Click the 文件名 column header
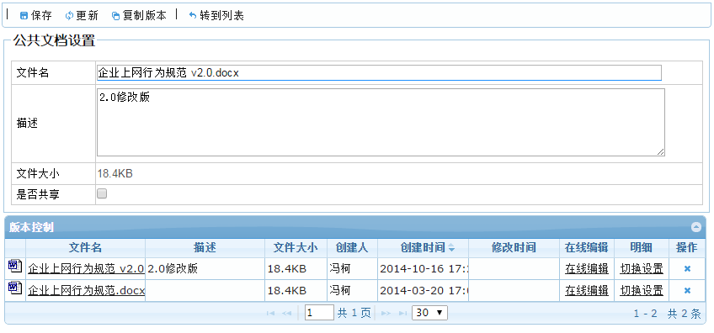This screenshot has width=714, height=333. point(85,247)
